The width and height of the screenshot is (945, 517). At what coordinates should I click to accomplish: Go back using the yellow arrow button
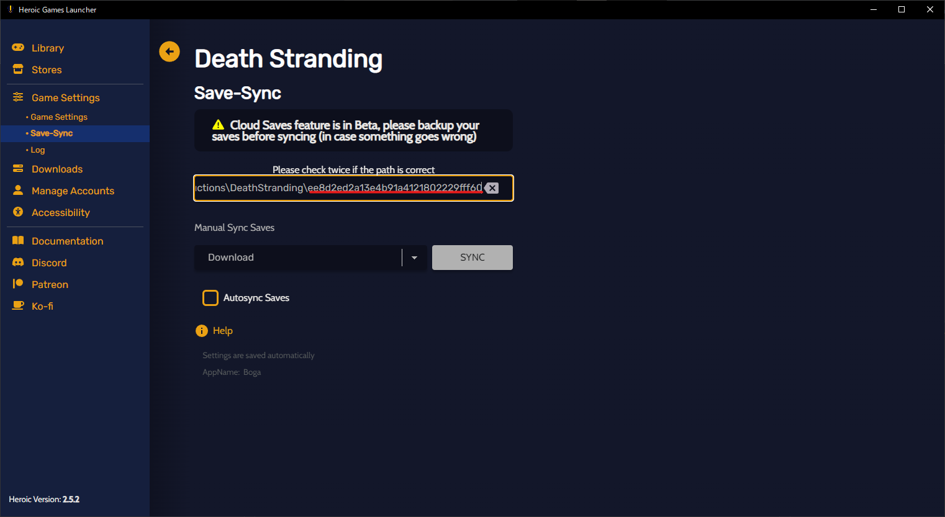click(x=170, y=52)
